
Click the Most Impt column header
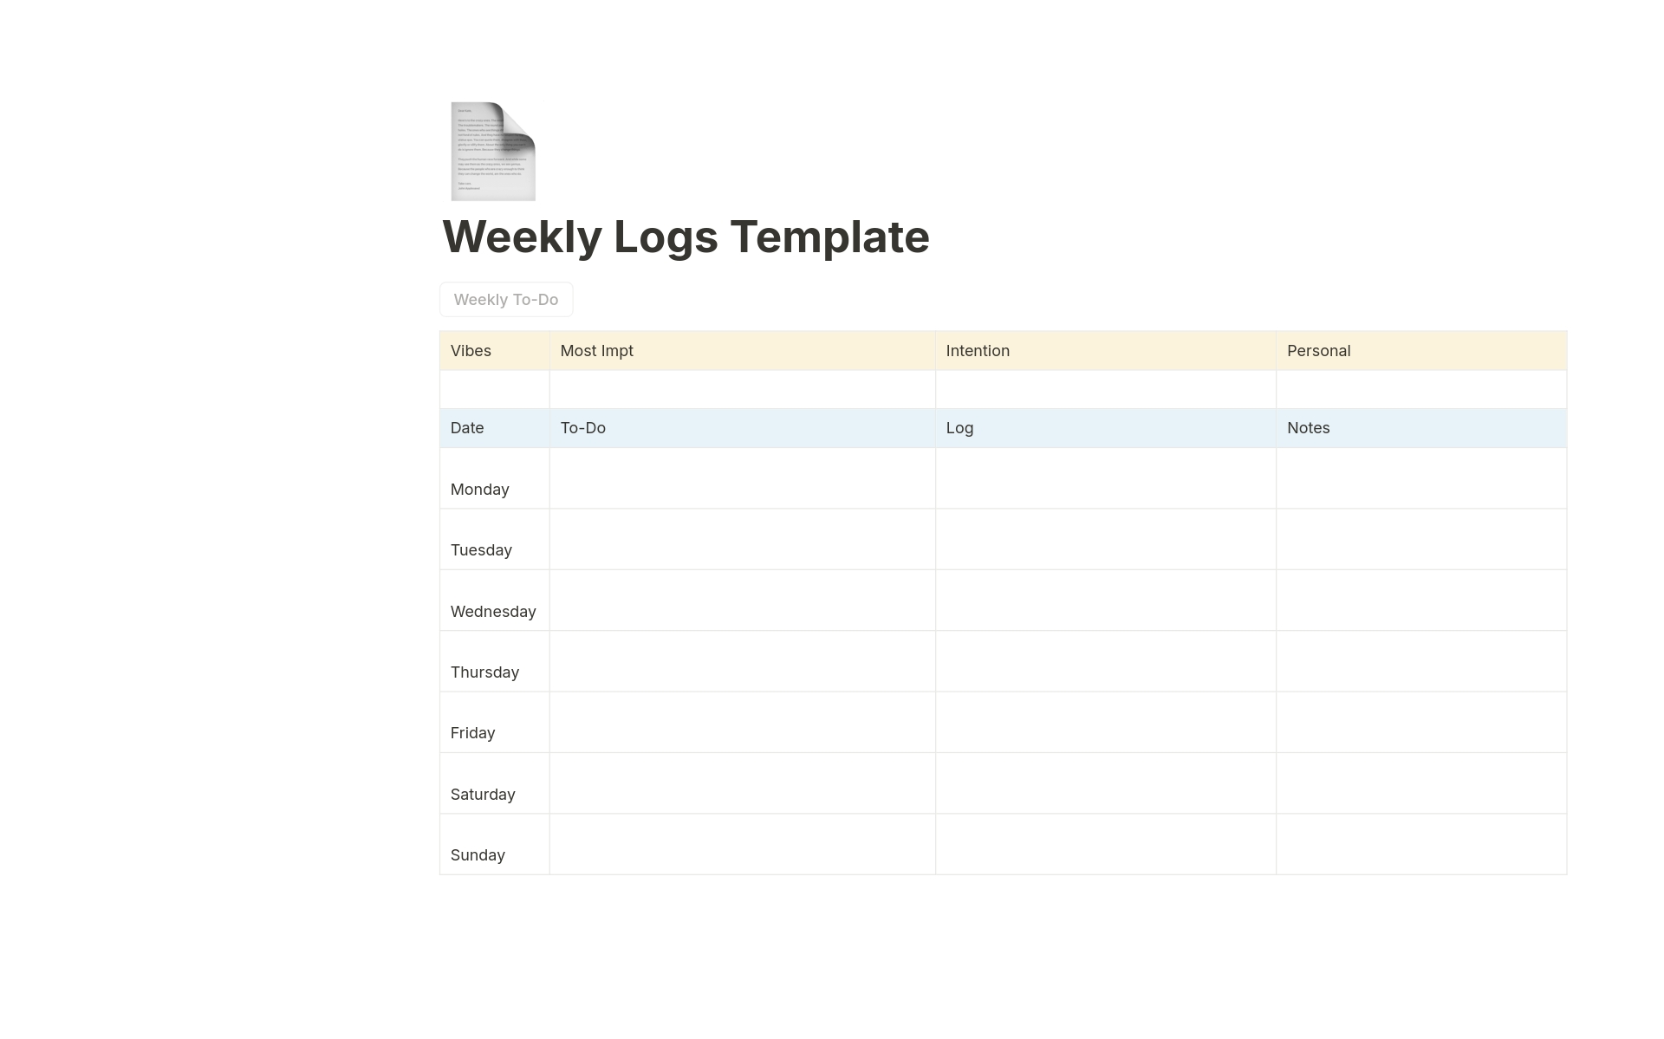[596, 350]
